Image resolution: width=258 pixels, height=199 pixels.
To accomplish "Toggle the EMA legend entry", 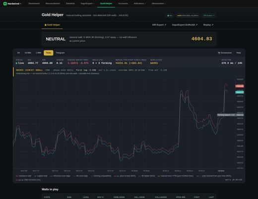I will click(28, 180).
